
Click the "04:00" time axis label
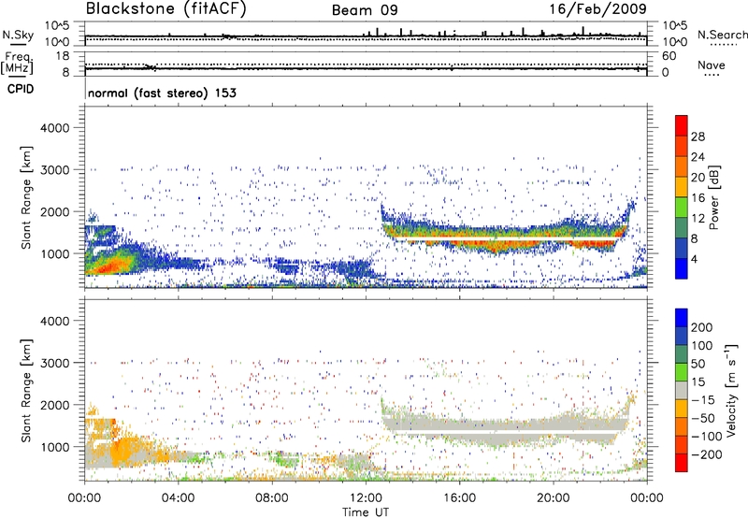click(178, 498)
